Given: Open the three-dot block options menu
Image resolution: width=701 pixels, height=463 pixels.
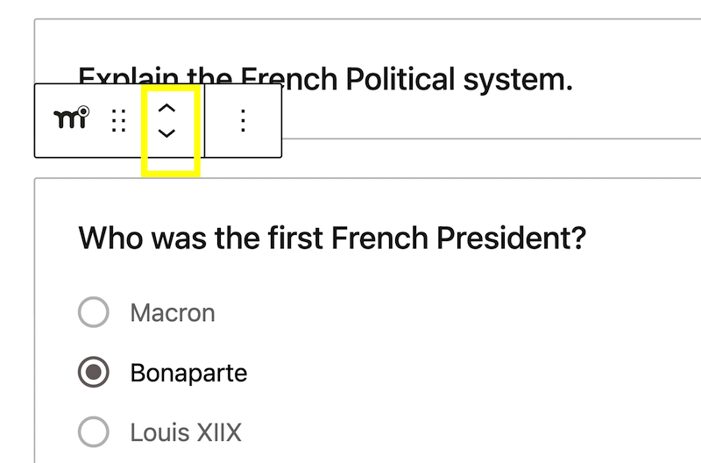Looking at the screenshot, I should tap(243, 121).
